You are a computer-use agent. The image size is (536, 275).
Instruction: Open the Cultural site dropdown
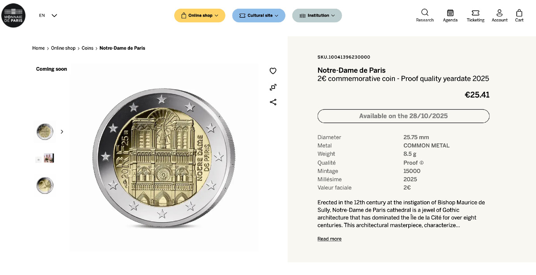click(259, 15)
